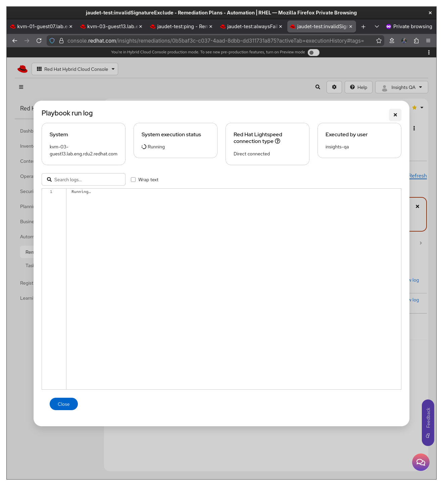Select the 'Direct connected' text

tap(252, 154)
